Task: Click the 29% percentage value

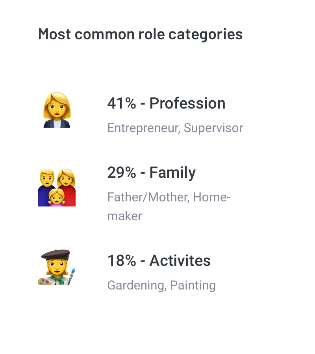Action: (121, 173)
